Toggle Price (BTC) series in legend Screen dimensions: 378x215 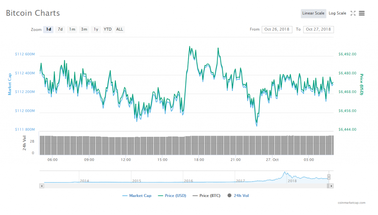coord(206,195)
